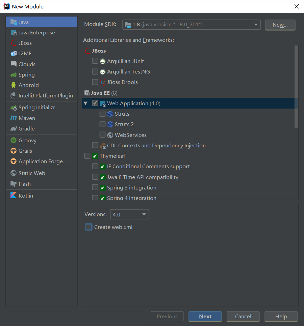Image resolution: width=304 pixels, height=326 pixels.
Task: Click the Arquillian TestNG alien icon
Action: tap(102, 72)
